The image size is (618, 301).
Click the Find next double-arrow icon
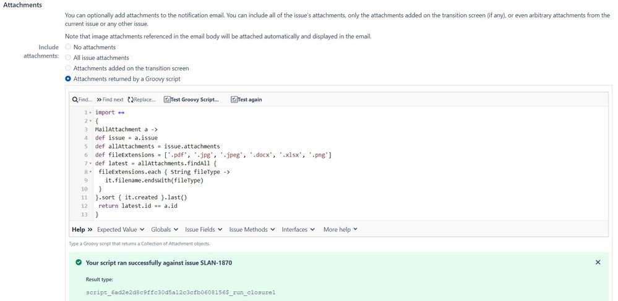99,100
